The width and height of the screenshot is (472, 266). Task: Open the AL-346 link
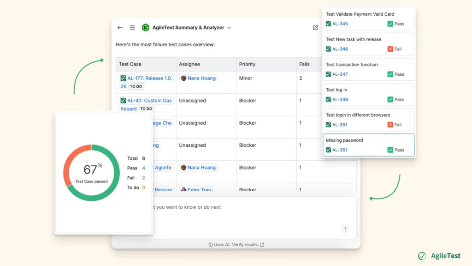pyautogui.click(x=340, y=49)
